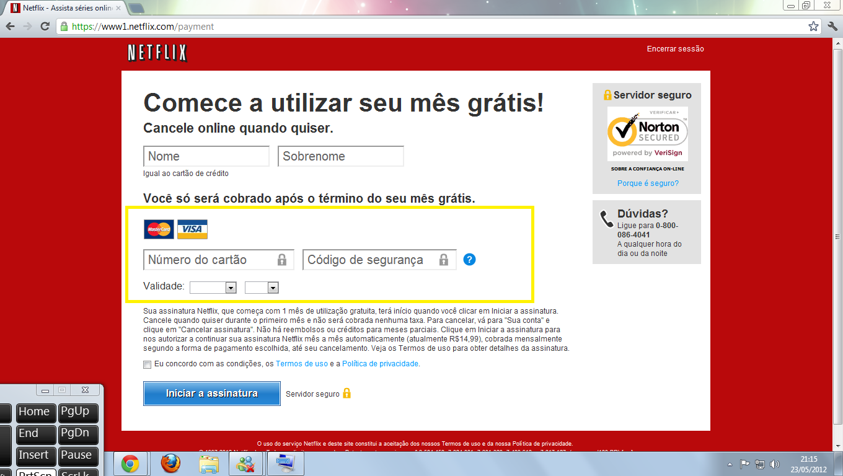Click the Código de segurança field
This screenshot has height=476, width=843.
(x=379, y=260)
